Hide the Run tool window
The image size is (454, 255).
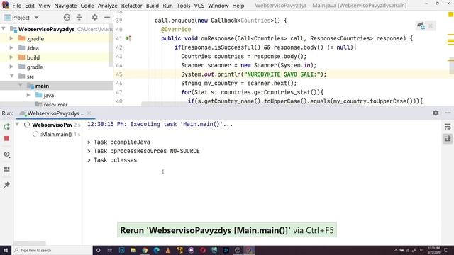pos(448,113)
